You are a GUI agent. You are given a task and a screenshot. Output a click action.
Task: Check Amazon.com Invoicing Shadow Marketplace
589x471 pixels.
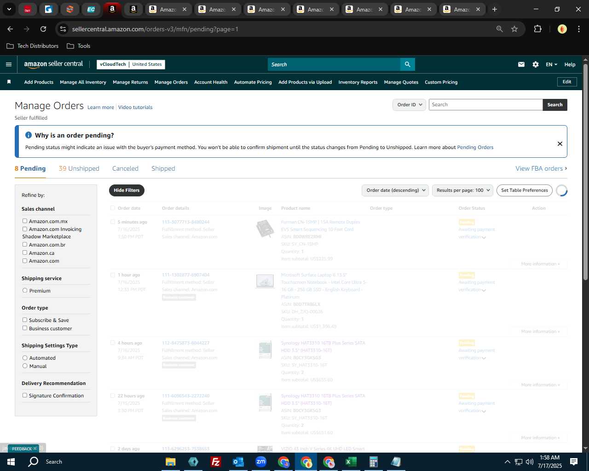(25, 229)
